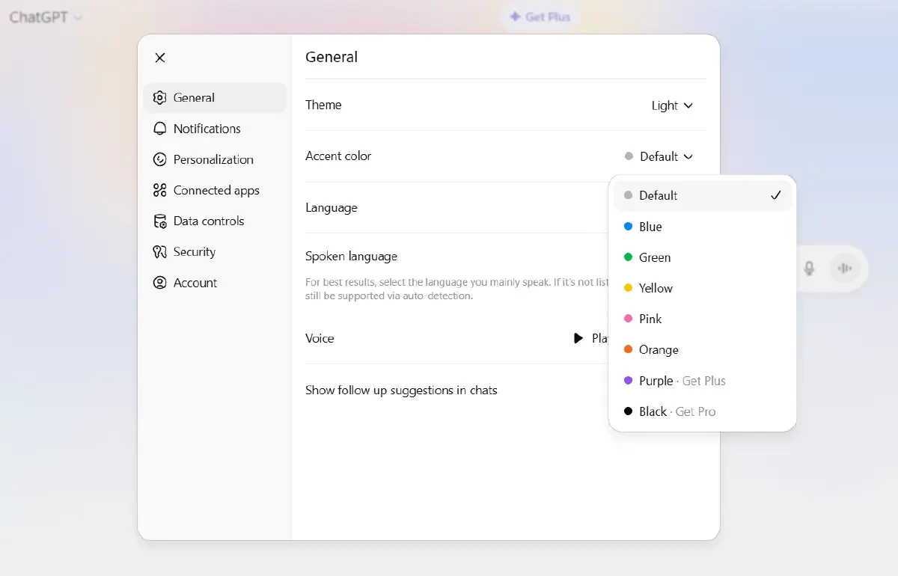Viewport: 898px width, 576px height.
Task: Click the Theme label
Action: pyautogui.click(x=323, y=105)
